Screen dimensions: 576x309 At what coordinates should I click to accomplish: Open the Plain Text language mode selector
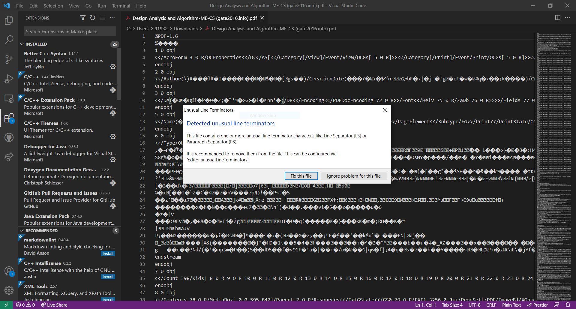pos(511,305)
